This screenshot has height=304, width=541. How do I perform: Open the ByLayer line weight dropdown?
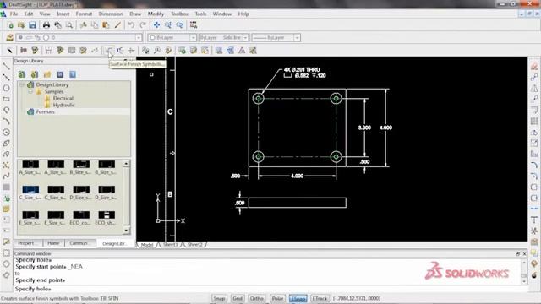pyautogui.click(x=297, y=37)
